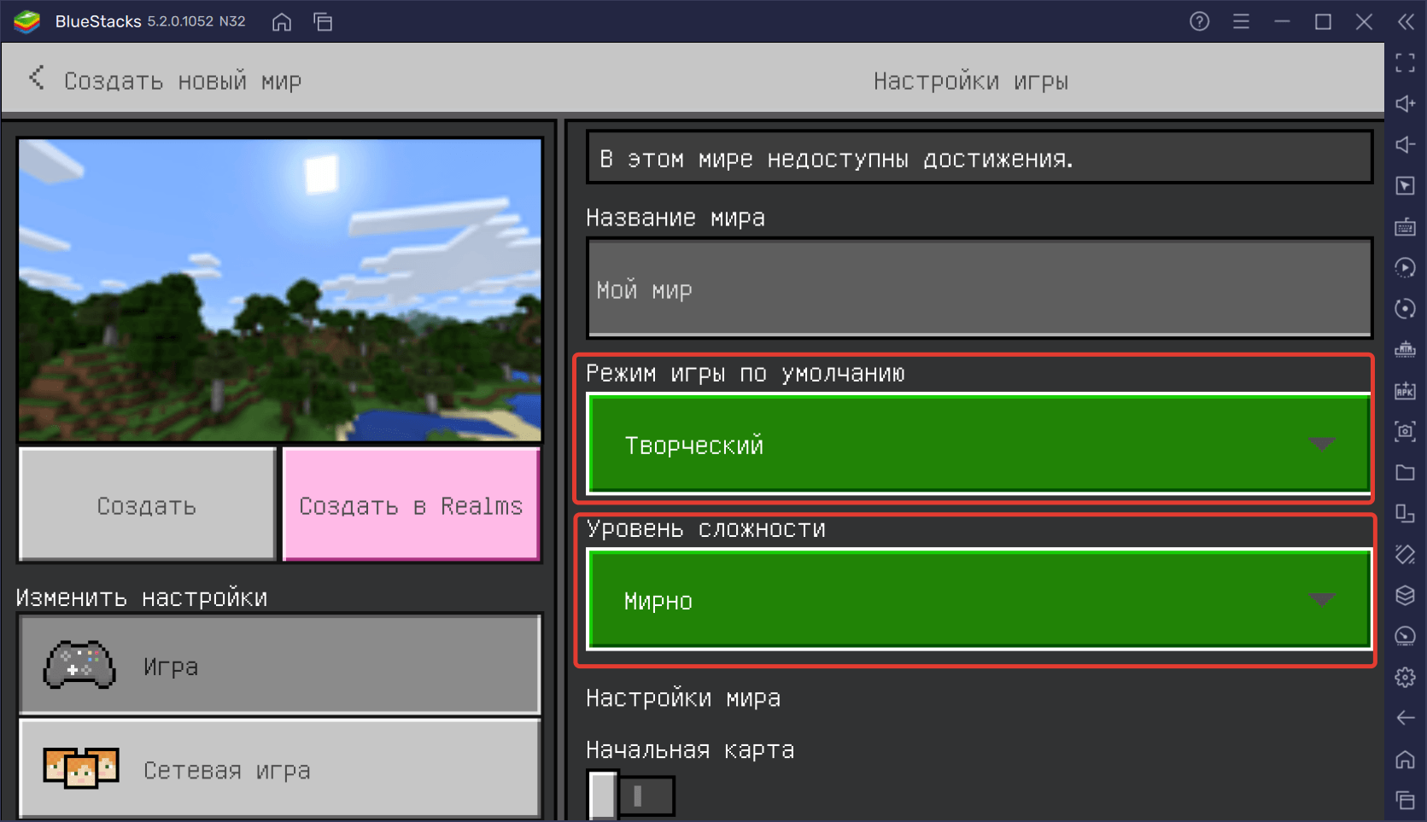This screenshot has width=1427, height=822.
Task: Toggle the Начальная карта switch
Action: pos(630,796)
